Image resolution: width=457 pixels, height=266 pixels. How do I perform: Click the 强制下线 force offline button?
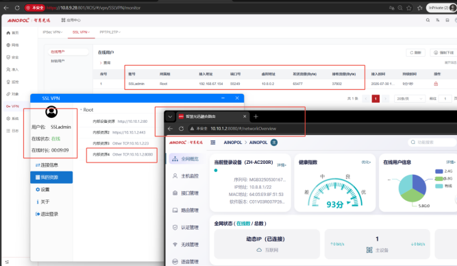tap(443, 53)
